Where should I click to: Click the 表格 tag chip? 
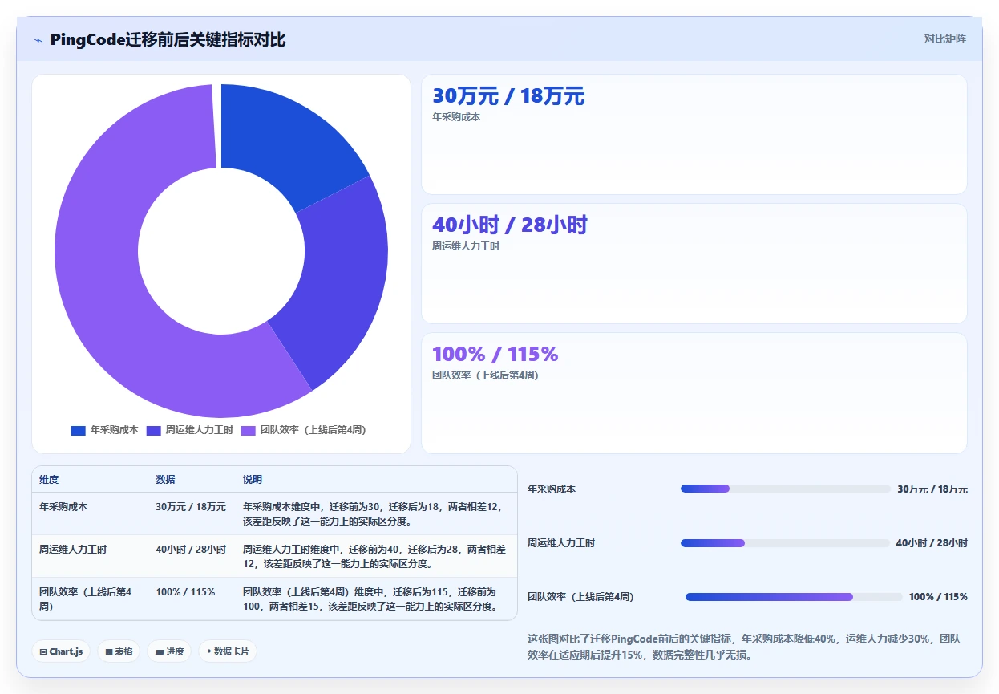[x=119, y=651]
